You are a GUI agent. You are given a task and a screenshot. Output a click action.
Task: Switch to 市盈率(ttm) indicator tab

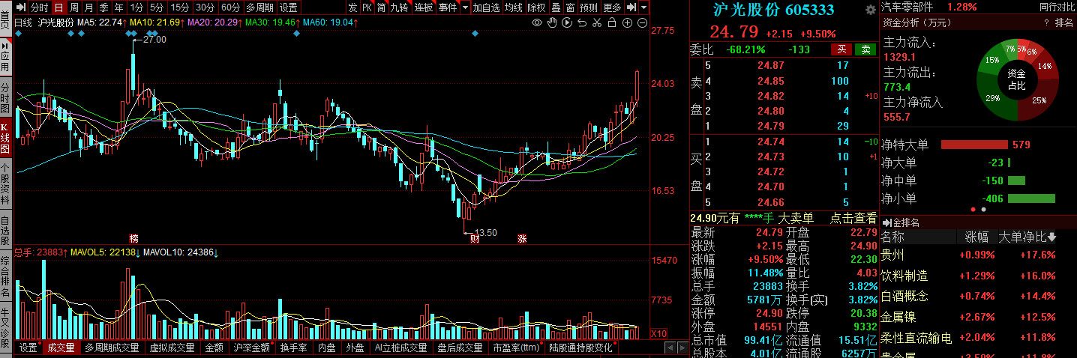point(517,348)
